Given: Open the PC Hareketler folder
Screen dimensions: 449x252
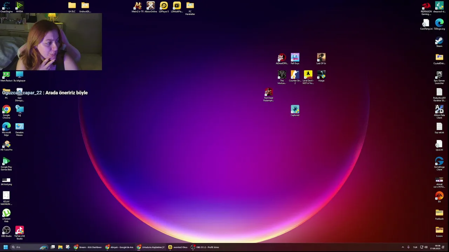Looking at the screenshot, I should point(190,8).
